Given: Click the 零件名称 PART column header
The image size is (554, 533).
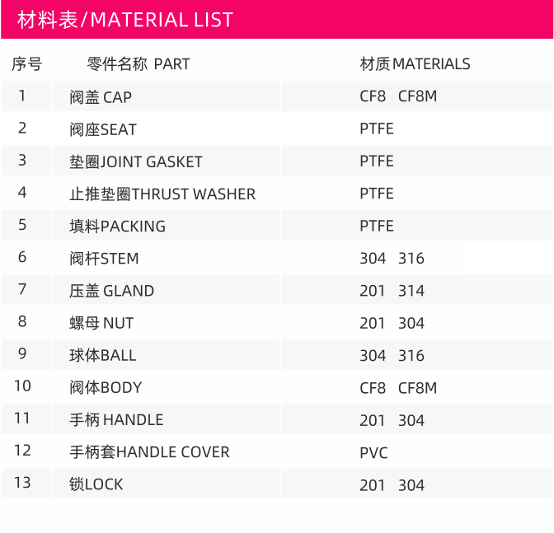Looking at the screenshot, I should (138, 64).
